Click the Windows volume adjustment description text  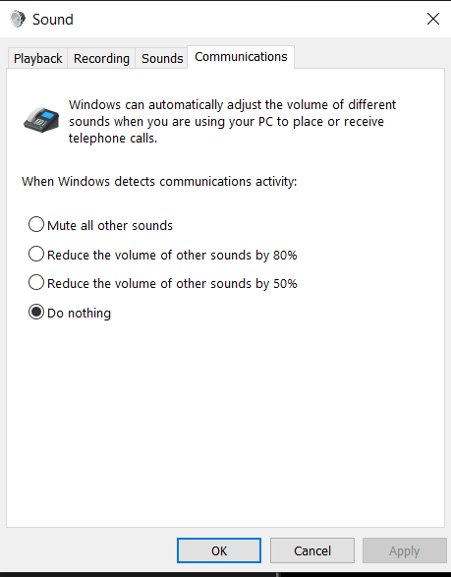[232, 122]
